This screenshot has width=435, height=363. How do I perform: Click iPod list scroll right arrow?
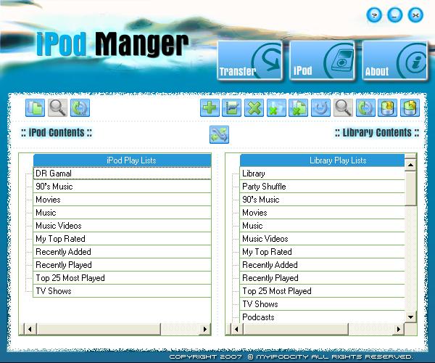[x=205, y=329]
